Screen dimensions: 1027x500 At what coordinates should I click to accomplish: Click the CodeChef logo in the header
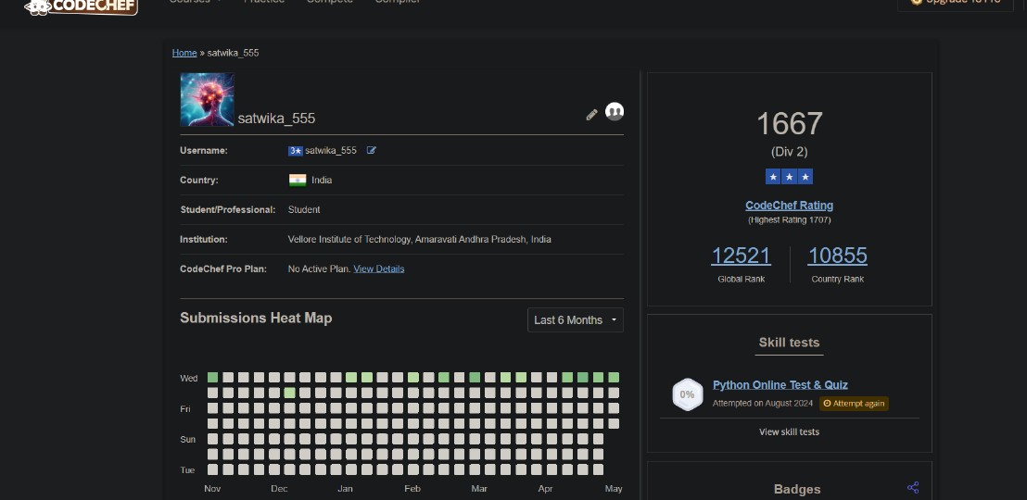tap(81, 6)
